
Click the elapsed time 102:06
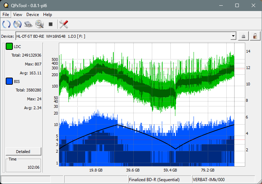34,167
